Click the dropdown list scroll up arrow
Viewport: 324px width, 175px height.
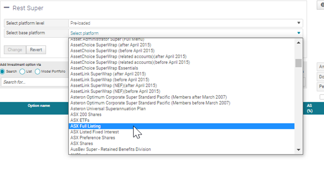coord(299,43)
